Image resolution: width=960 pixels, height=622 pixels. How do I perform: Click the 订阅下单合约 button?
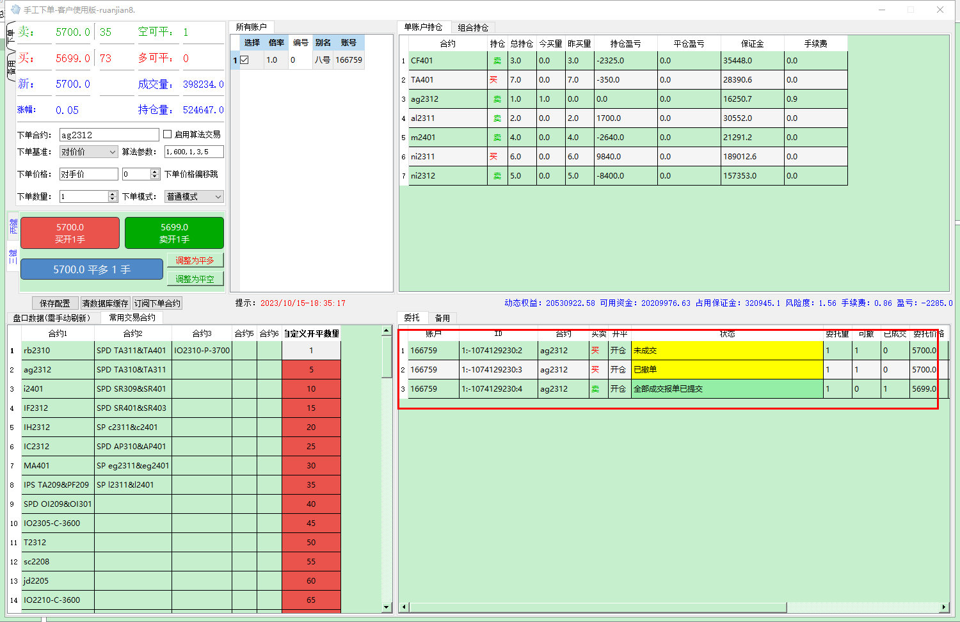tap(157, 303)
